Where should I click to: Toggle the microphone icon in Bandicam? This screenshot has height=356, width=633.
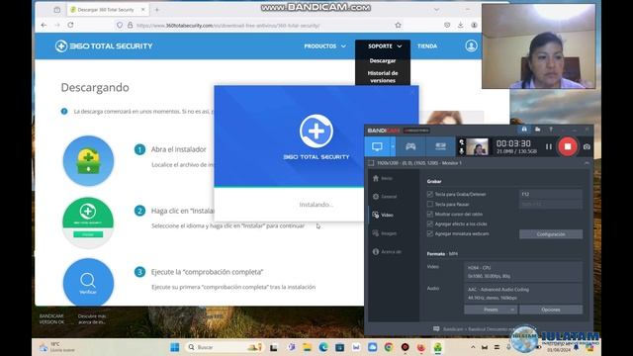pos(462,151)
